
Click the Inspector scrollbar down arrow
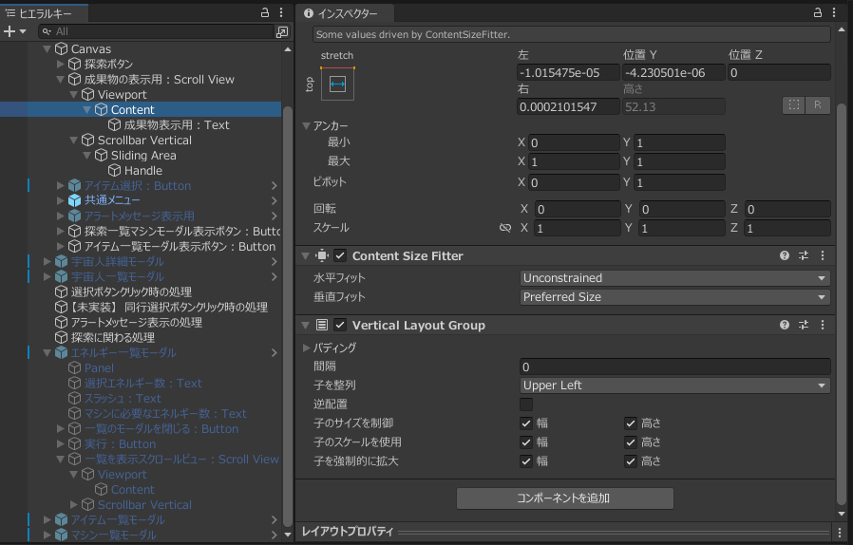[842, 514]
